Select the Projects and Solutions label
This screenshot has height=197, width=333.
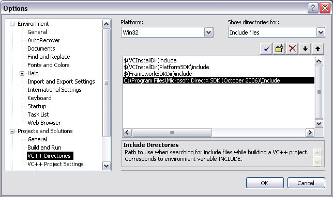point(45,131)
